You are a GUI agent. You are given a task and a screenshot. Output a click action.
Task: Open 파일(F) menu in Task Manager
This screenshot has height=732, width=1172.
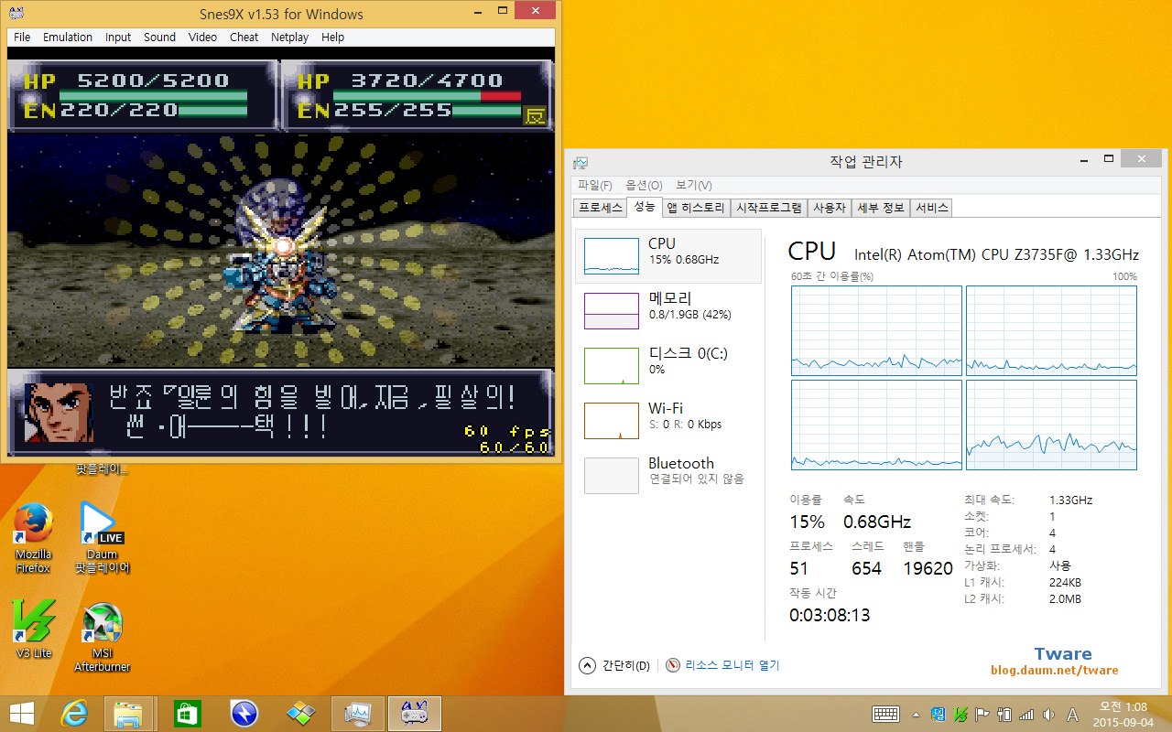click(x=595, y=186)
